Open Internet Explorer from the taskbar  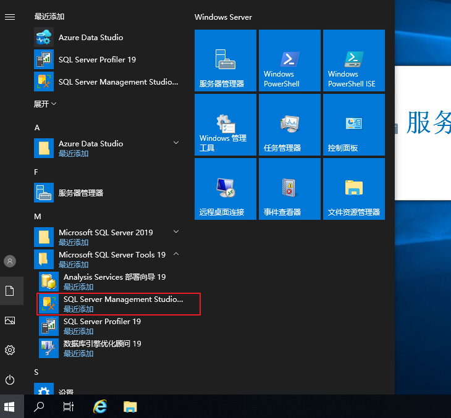click(99, 406)
